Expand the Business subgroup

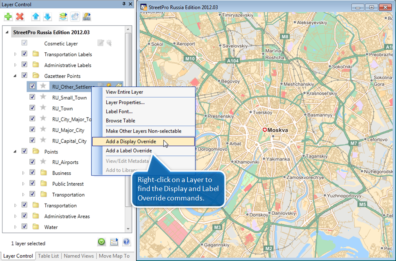23,173
